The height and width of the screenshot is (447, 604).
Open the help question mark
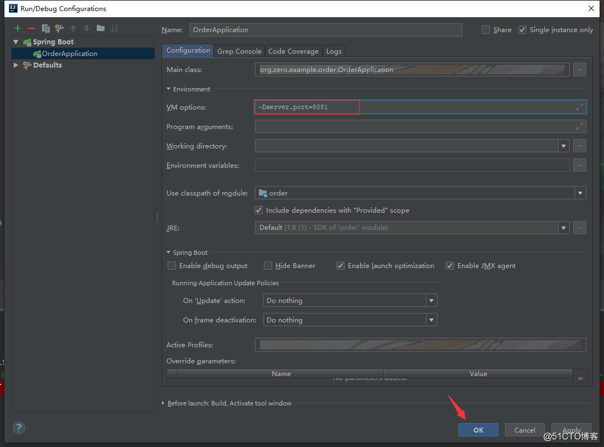[19, 428]
